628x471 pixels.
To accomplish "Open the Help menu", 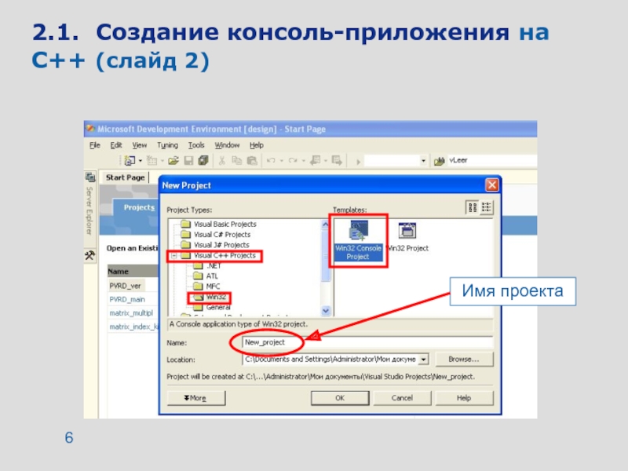I will [257, 145].
